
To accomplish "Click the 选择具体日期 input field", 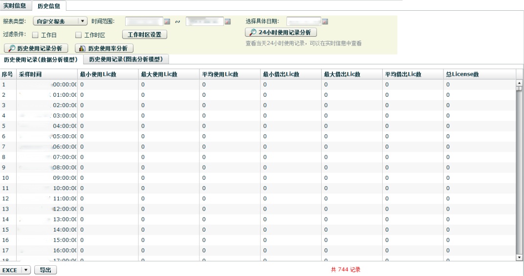I will 304,21.
